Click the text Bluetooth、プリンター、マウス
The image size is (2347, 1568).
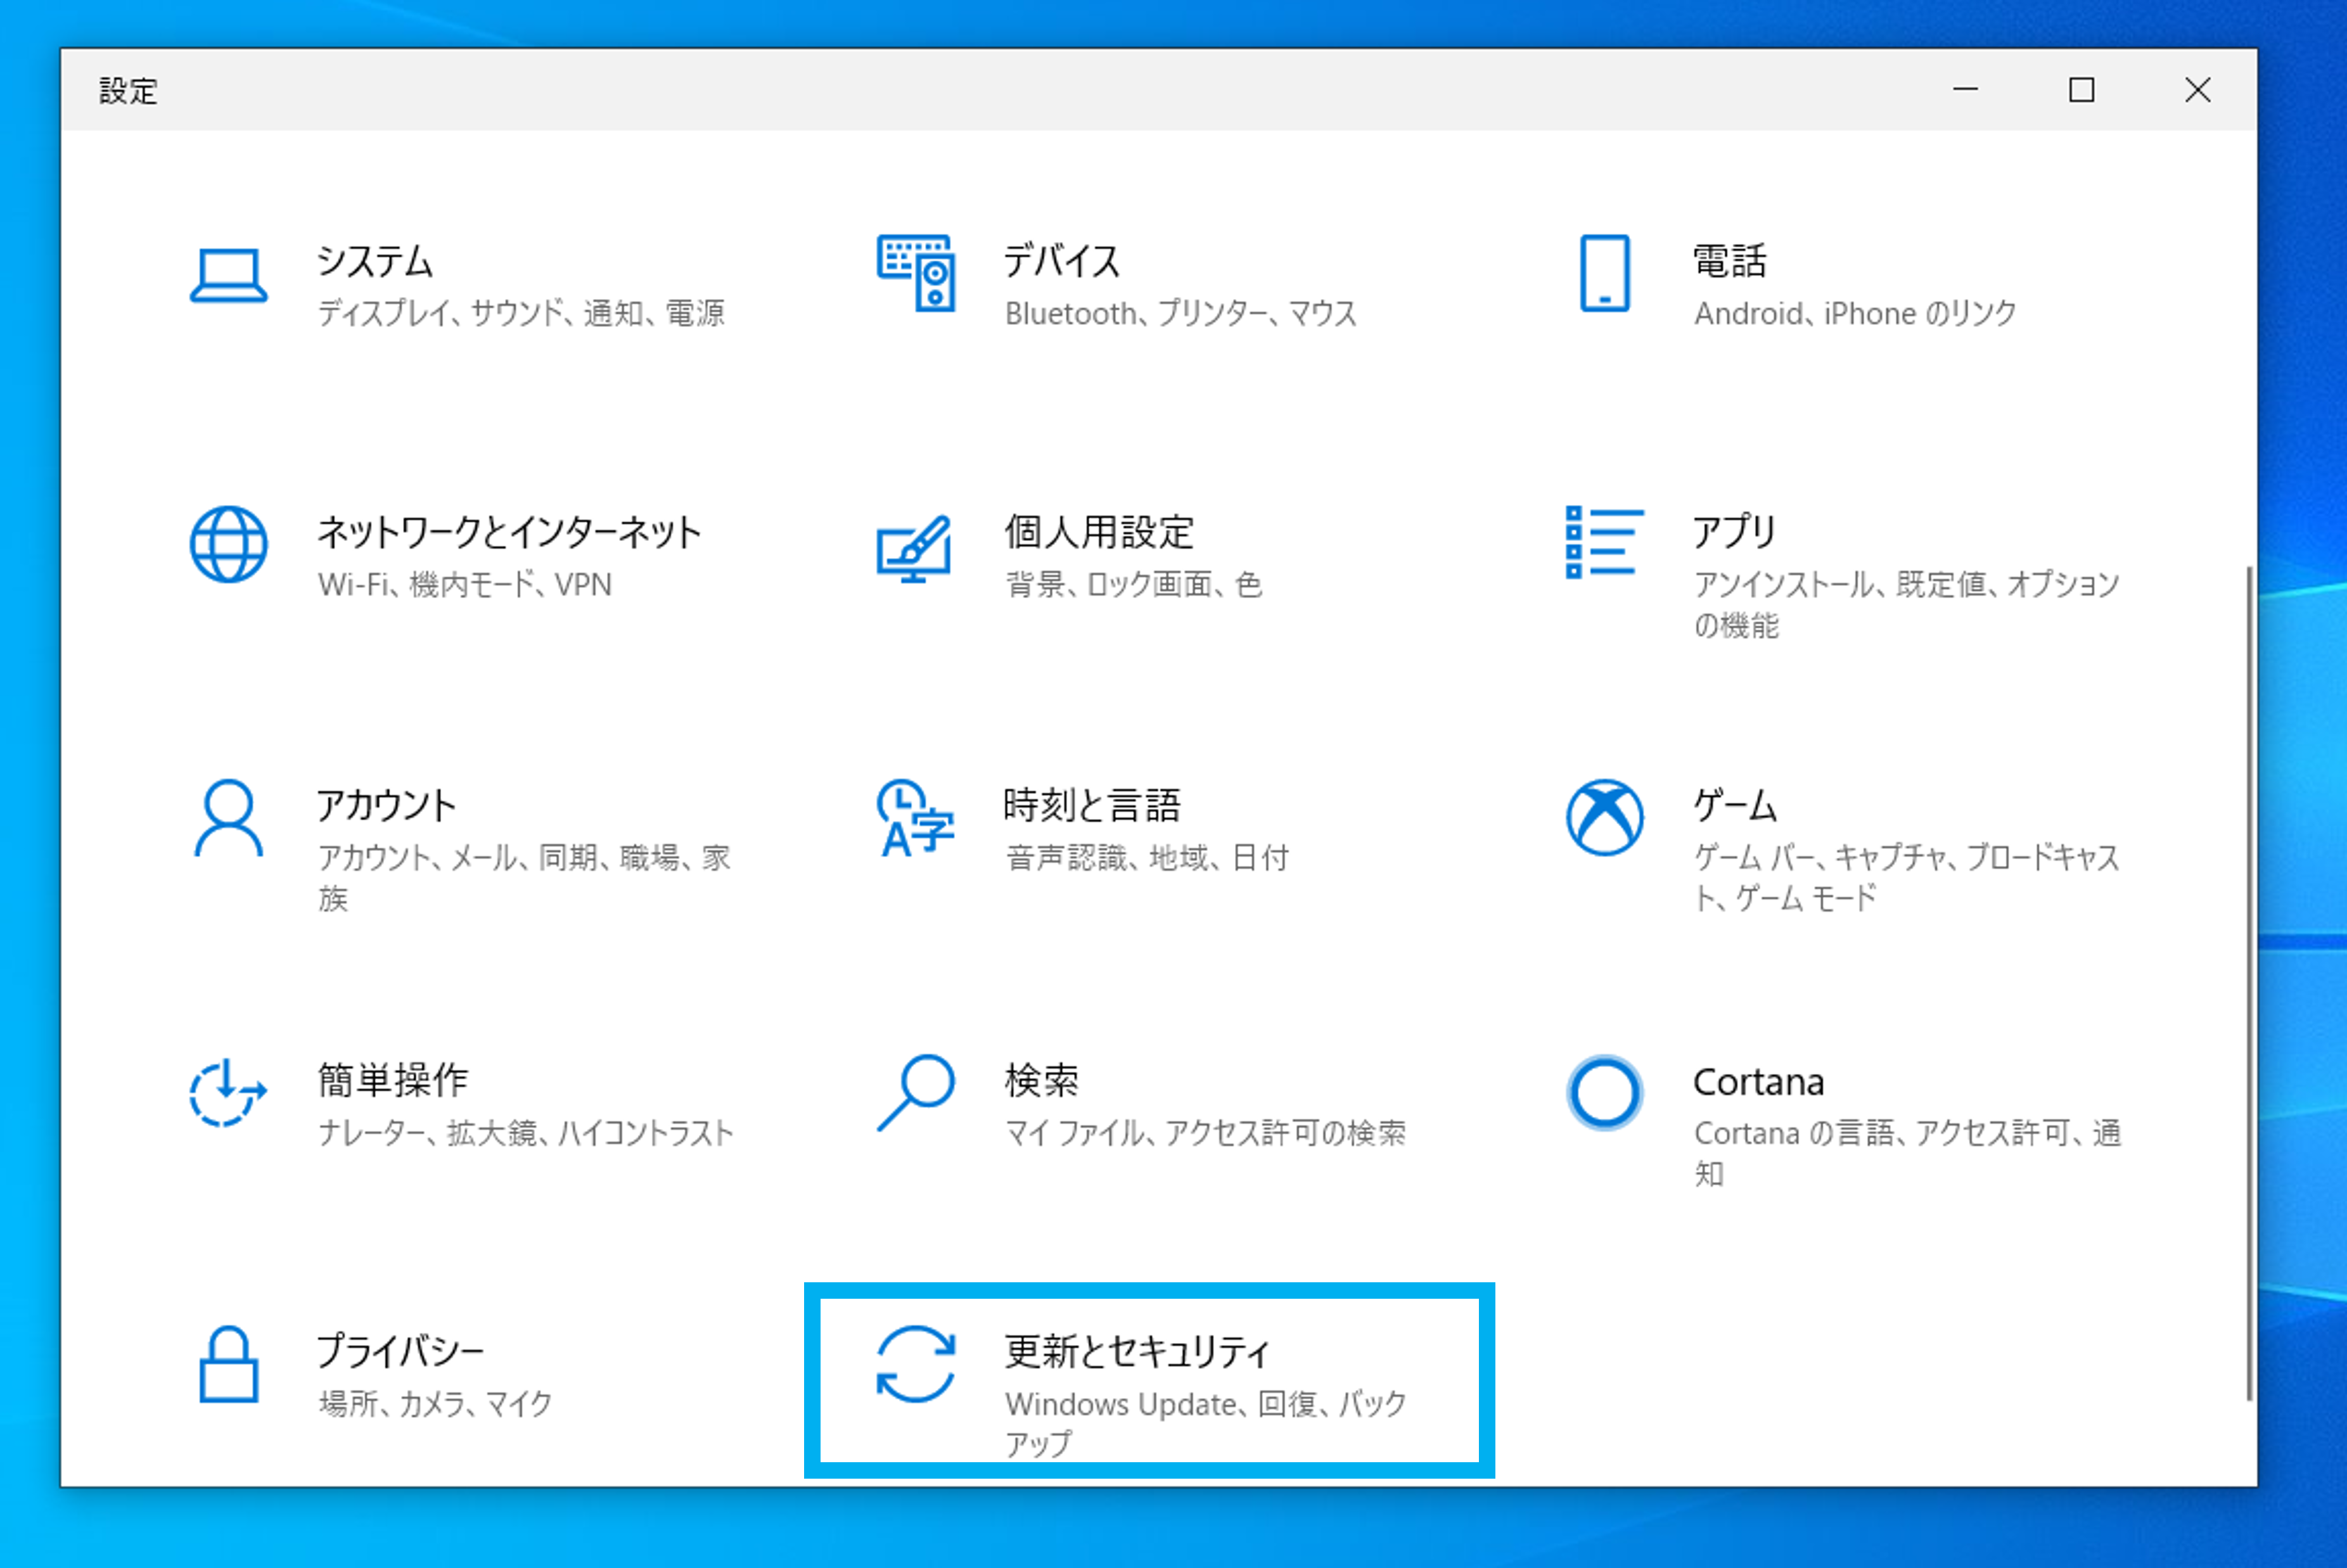(x=1181, y=314)
